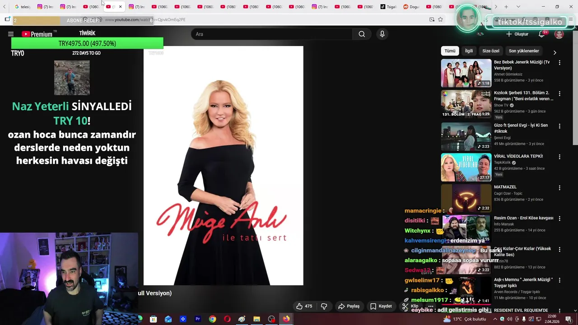Image resolution: width=578 pixels, height=325 pixels.
Task: Click the Oluştur create button
Action: pyautogui.click(x=517, y=34)
